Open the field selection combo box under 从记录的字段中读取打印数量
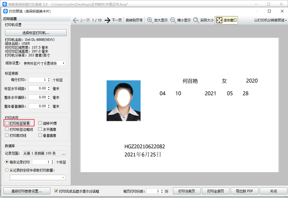 (x=38, y=177)
